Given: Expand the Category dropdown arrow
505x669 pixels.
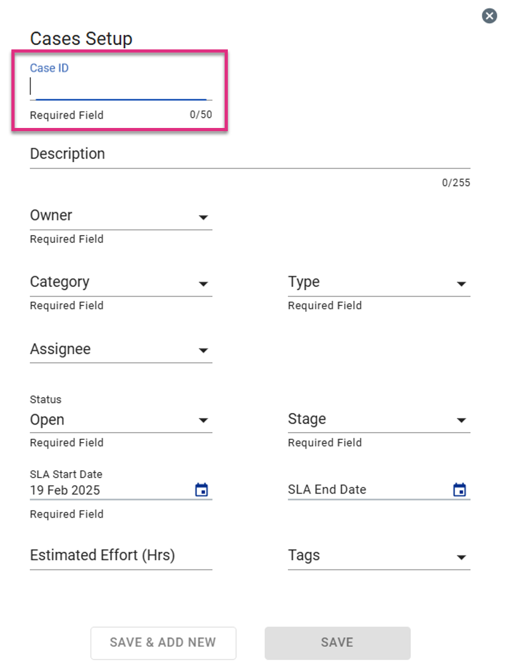Looking at the screenshot, I should coord(204,284).
